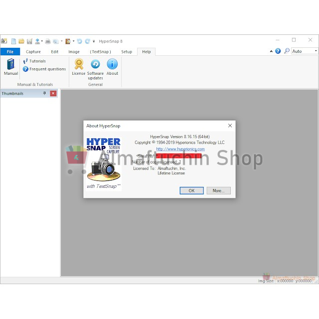Screen dimensions: 319x319
Task: Collapse the ribbon with up arrow
Action: pyautogui.click(x=271, y=51)
